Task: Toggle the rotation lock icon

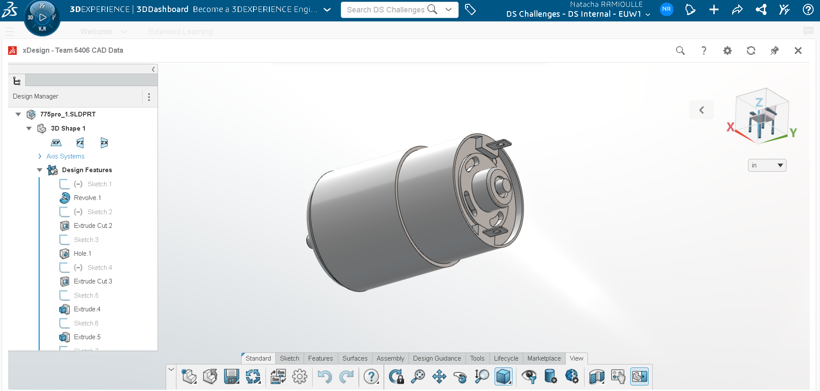Action: [x=397, y=376]
